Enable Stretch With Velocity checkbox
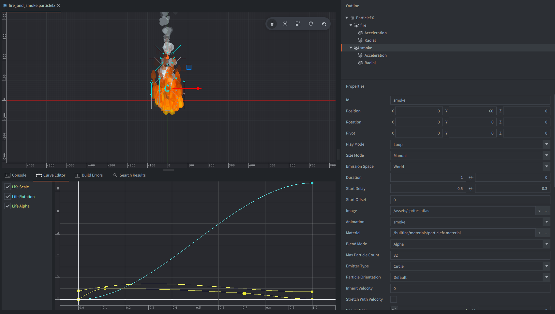This screenshot has width=555, height=314. click(394, 299)
